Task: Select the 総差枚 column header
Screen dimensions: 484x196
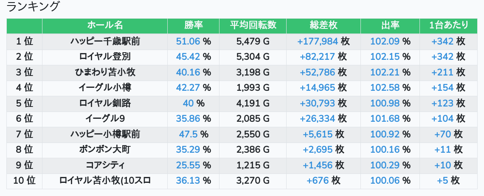Action: (324, 25)
